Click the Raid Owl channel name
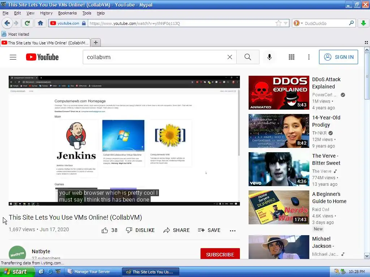Viewport: 370px width, 277px height. [320, 210]
